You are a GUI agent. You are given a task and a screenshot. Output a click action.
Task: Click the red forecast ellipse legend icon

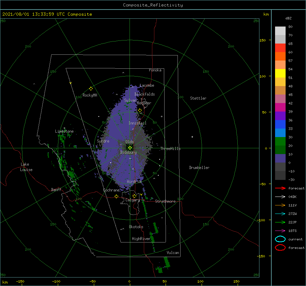pyautogui.click(x=280, y=248)
